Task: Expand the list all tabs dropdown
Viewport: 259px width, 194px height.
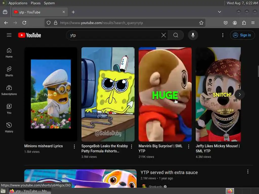Action: pos(220,12)
